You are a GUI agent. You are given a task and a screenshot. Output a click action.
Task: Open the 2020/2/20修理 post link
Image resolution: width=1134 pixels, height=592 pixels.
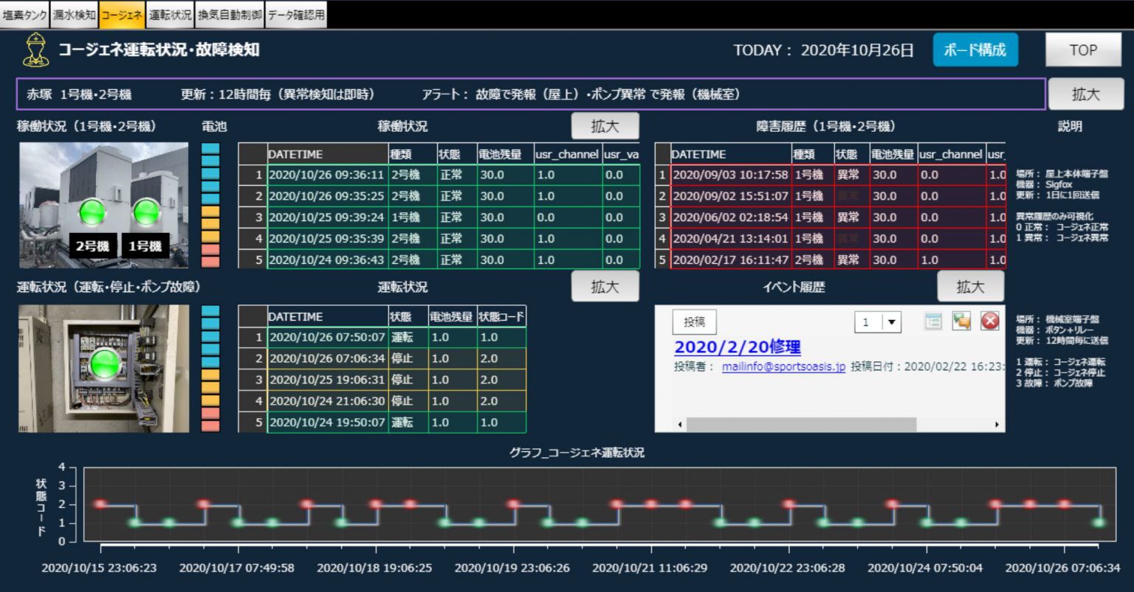(x=737, y=347)
